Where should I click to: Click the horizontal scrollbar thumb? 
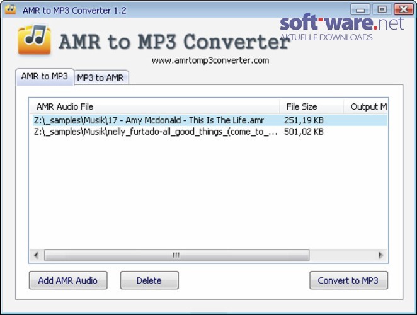[176, 255]
